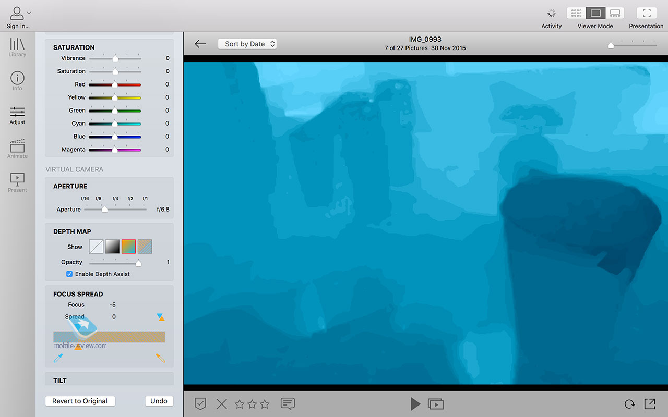Click Revert to Original button
This screenshot has width=668, height=417.
point(80,401)
